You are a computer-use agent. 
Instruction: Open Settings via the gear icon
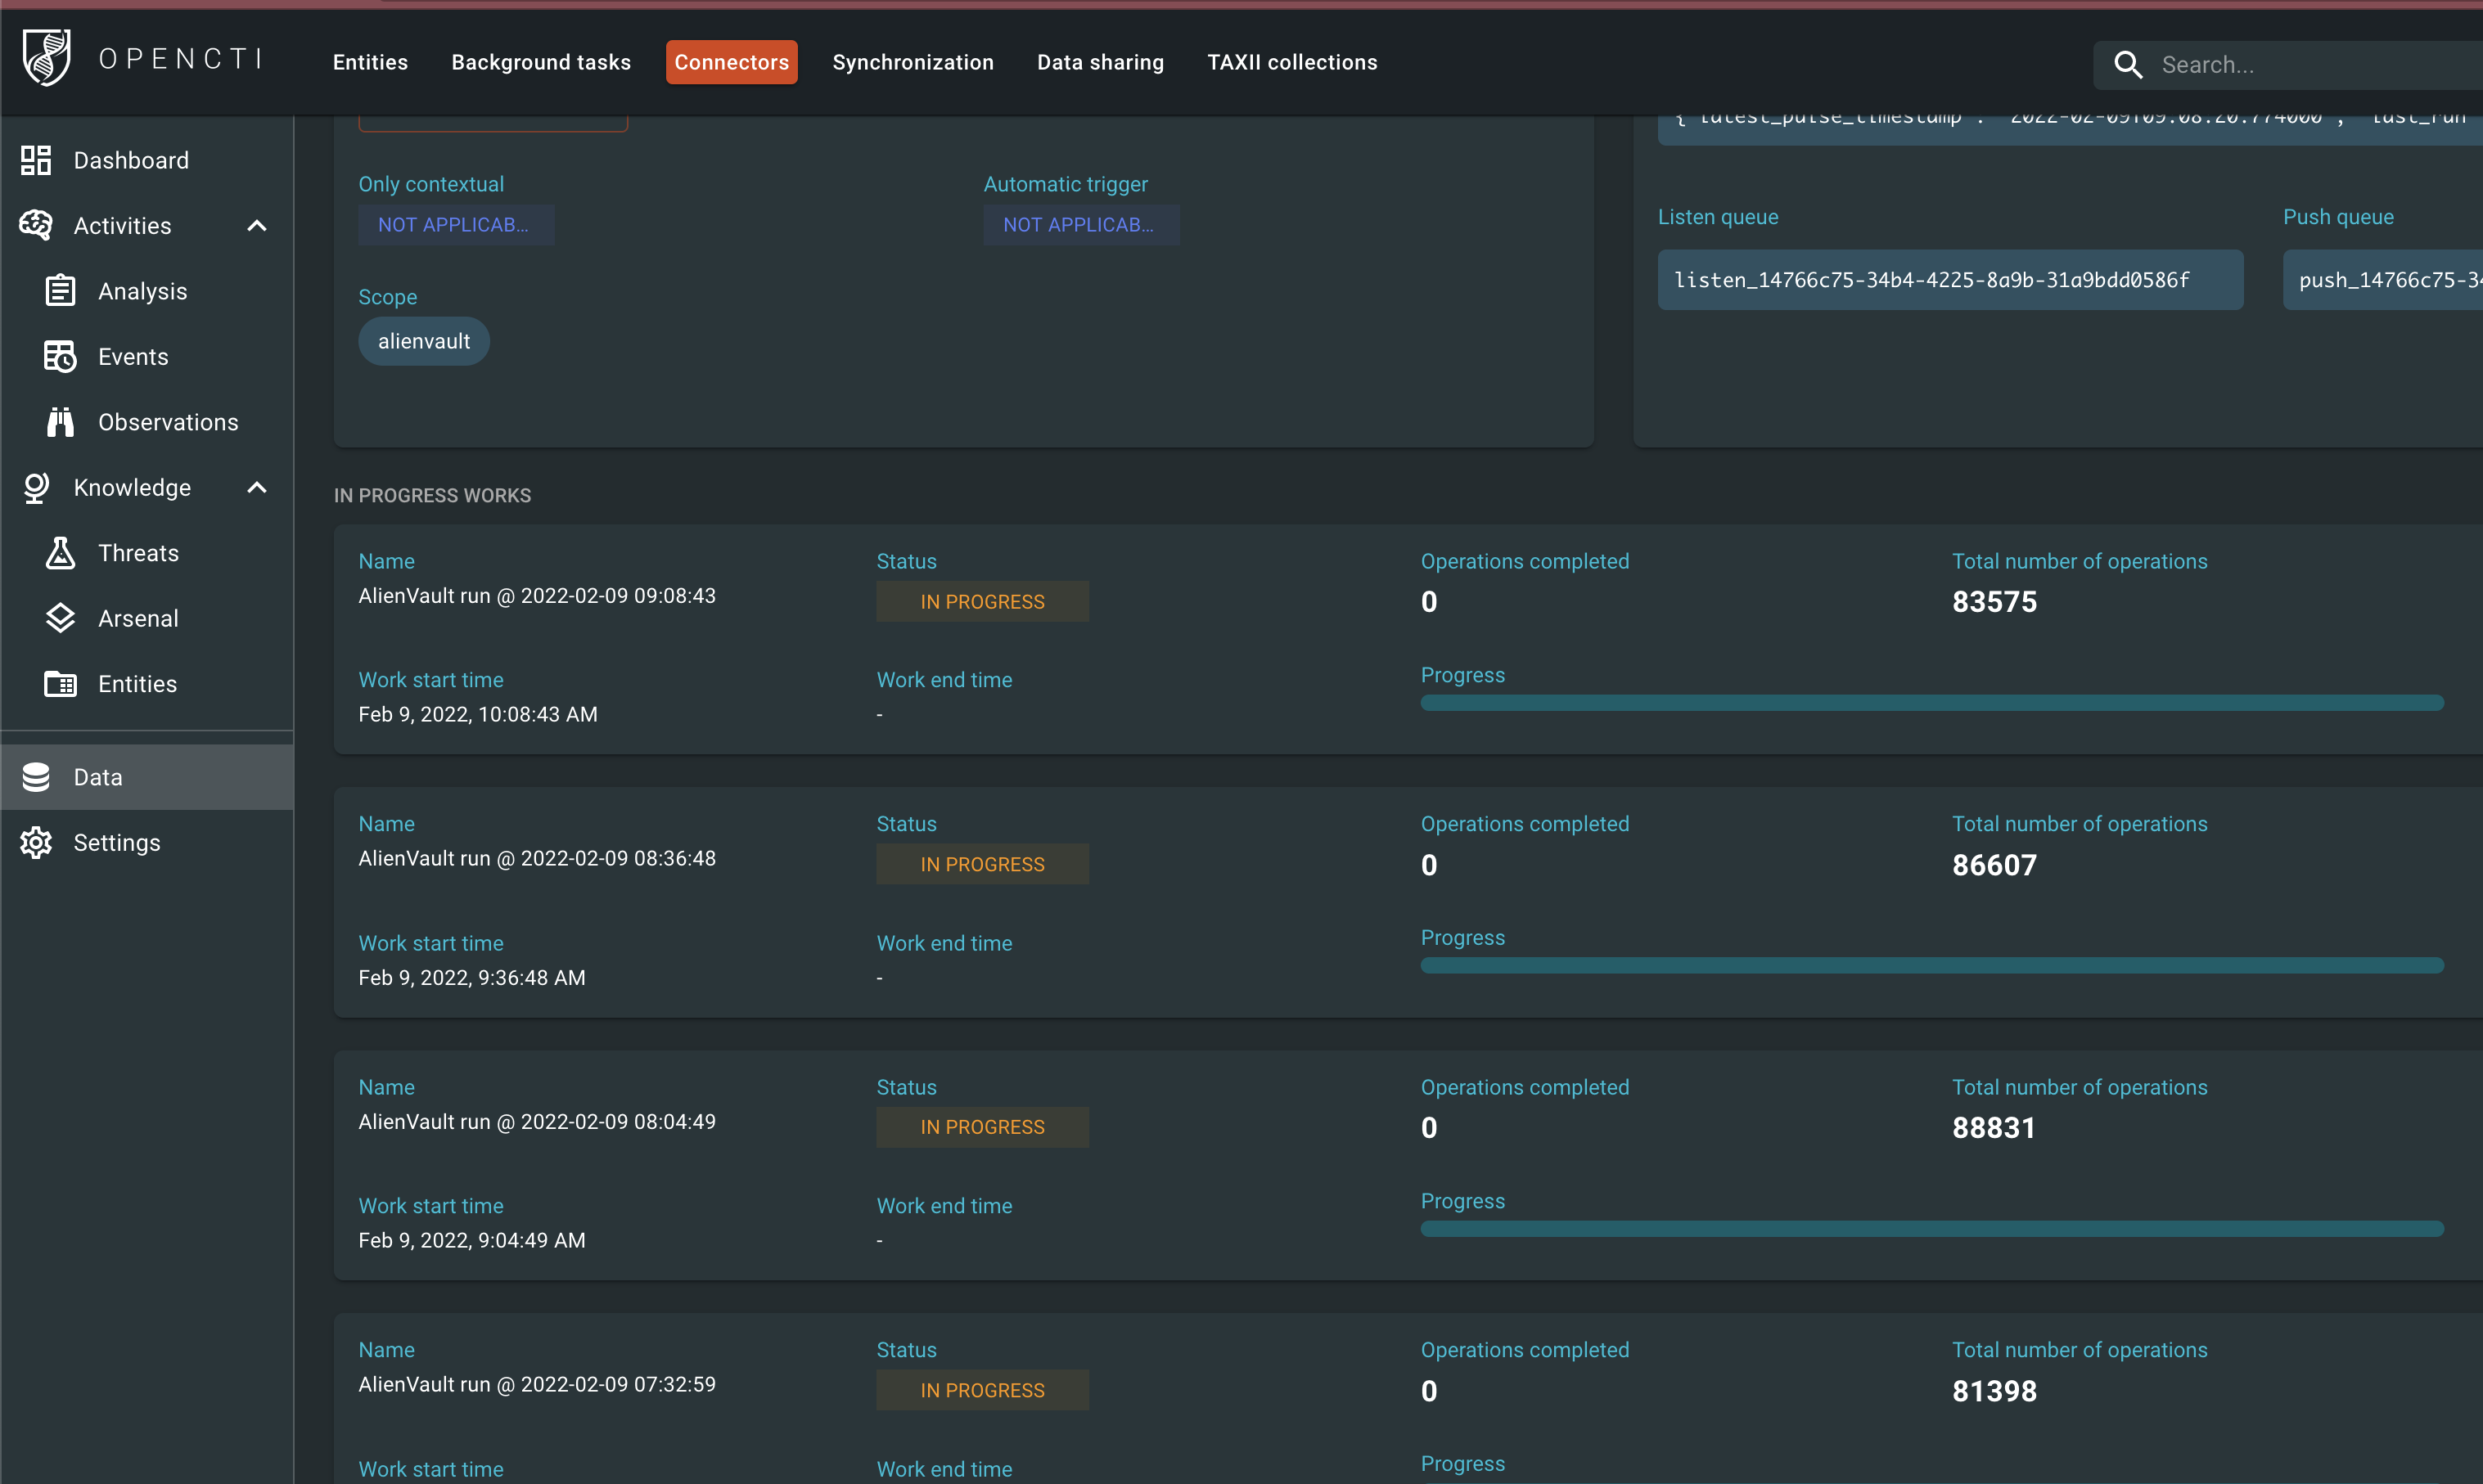click(x=36, y=843)
